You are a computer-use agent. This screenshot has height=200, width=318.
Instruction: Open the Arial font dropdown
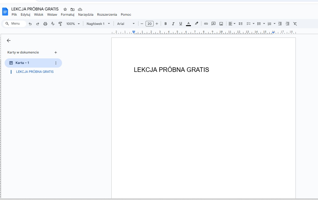[126, 24]
